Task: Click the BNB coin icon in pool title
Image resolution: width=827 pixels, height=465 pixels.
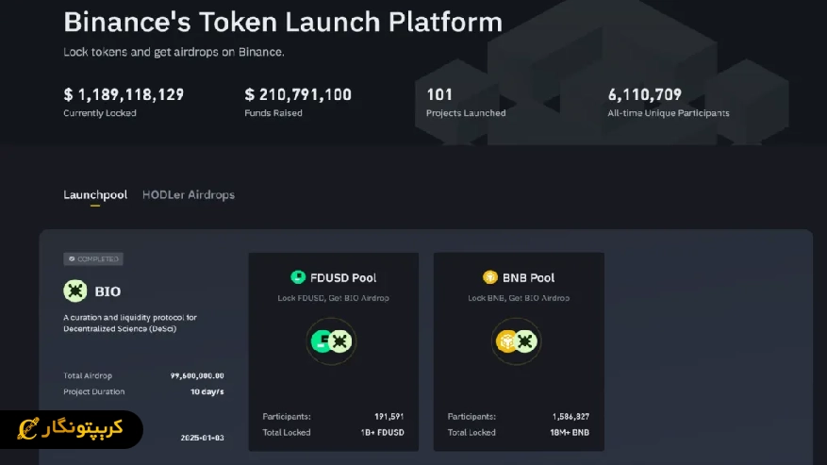Action: point(490,277)
